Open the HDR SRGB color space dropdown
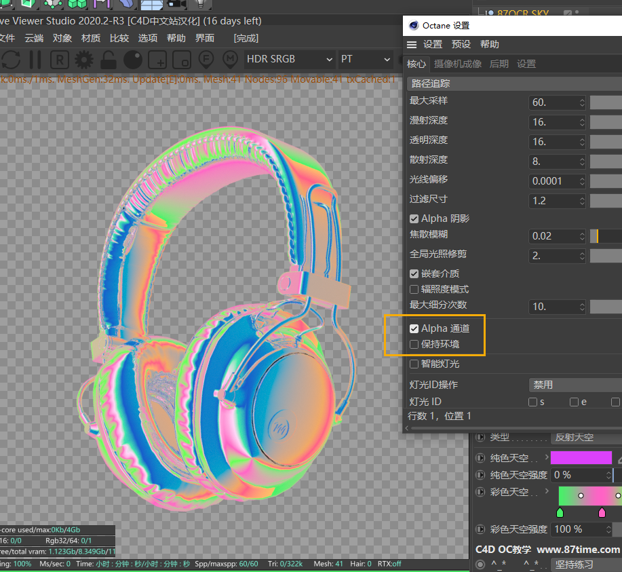 pos(289,59)
